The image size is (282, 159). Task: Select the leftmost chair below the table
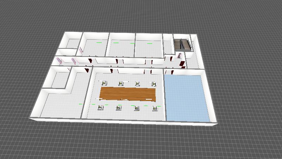(101, 107)
